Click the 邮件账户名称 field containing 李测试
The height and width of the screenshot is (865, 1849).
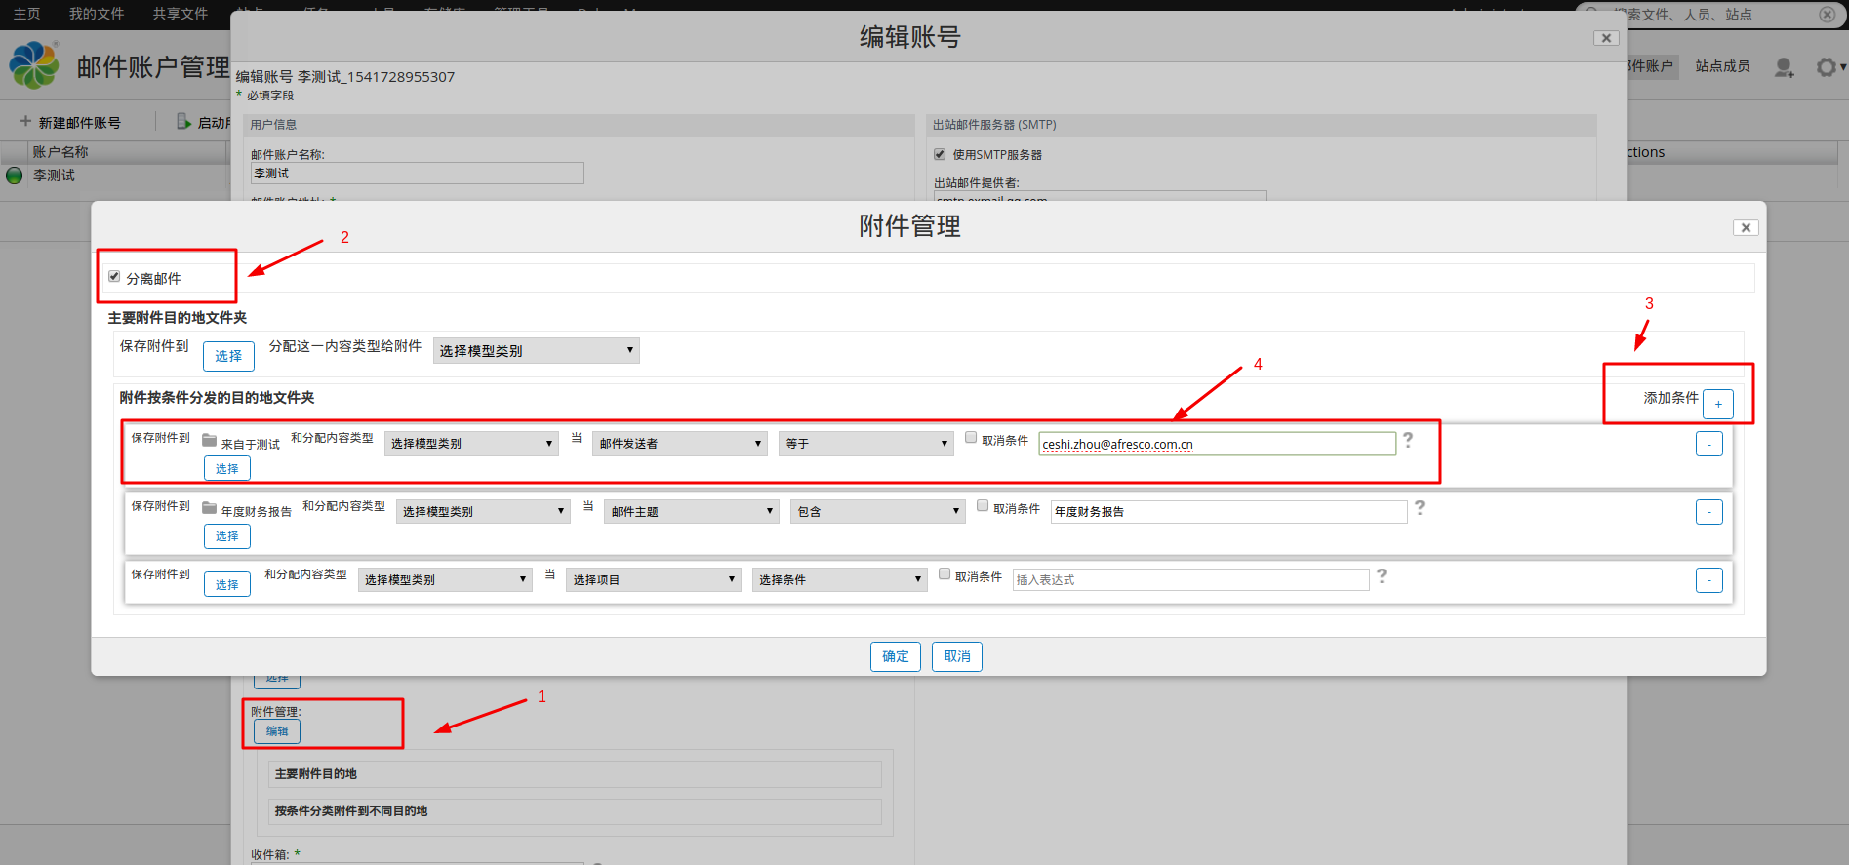418,174
